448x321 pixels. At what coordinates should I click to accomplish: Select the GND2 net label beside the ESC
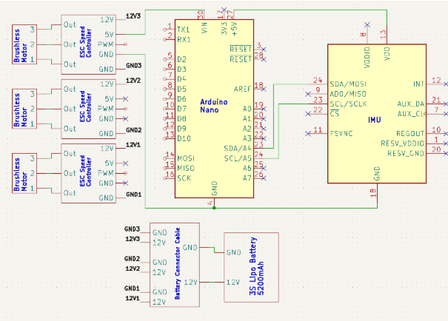click(x=134, y=130)
